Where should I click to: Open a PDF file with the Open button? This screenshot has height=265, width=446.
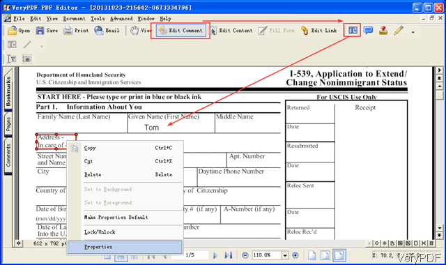19,31
